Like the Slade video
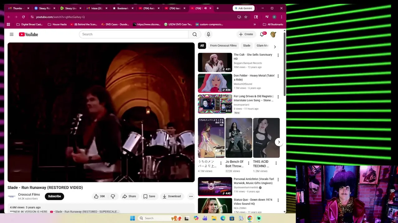The height and width of the screenshot is (223, 398). coord(99,196)
